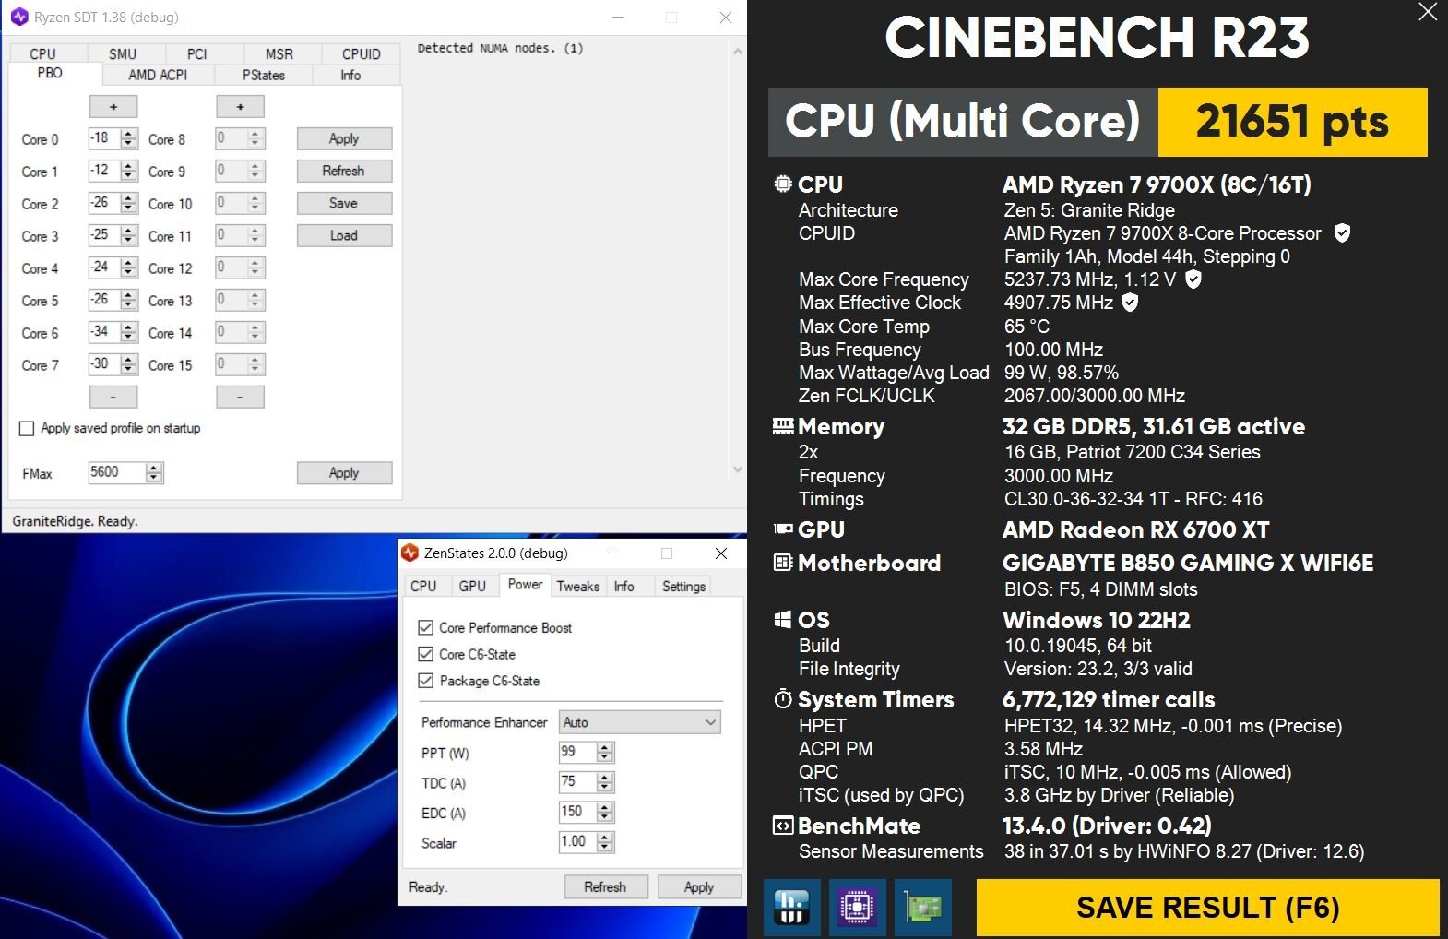Open the Tweaks tab in ZenStates
The height and width of the screenshot is (939, 1448).
click(578, 586)
